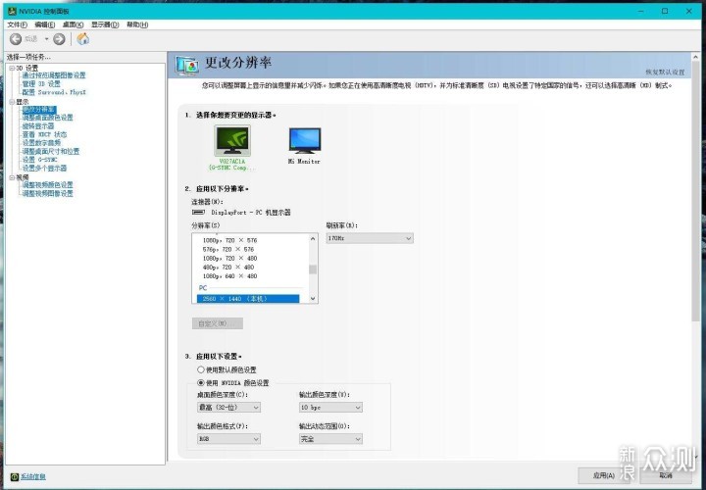This screenshot has width=706, height=490.
Task: Click the NVIDIA logo in the title bar
Action: (12, 11)
